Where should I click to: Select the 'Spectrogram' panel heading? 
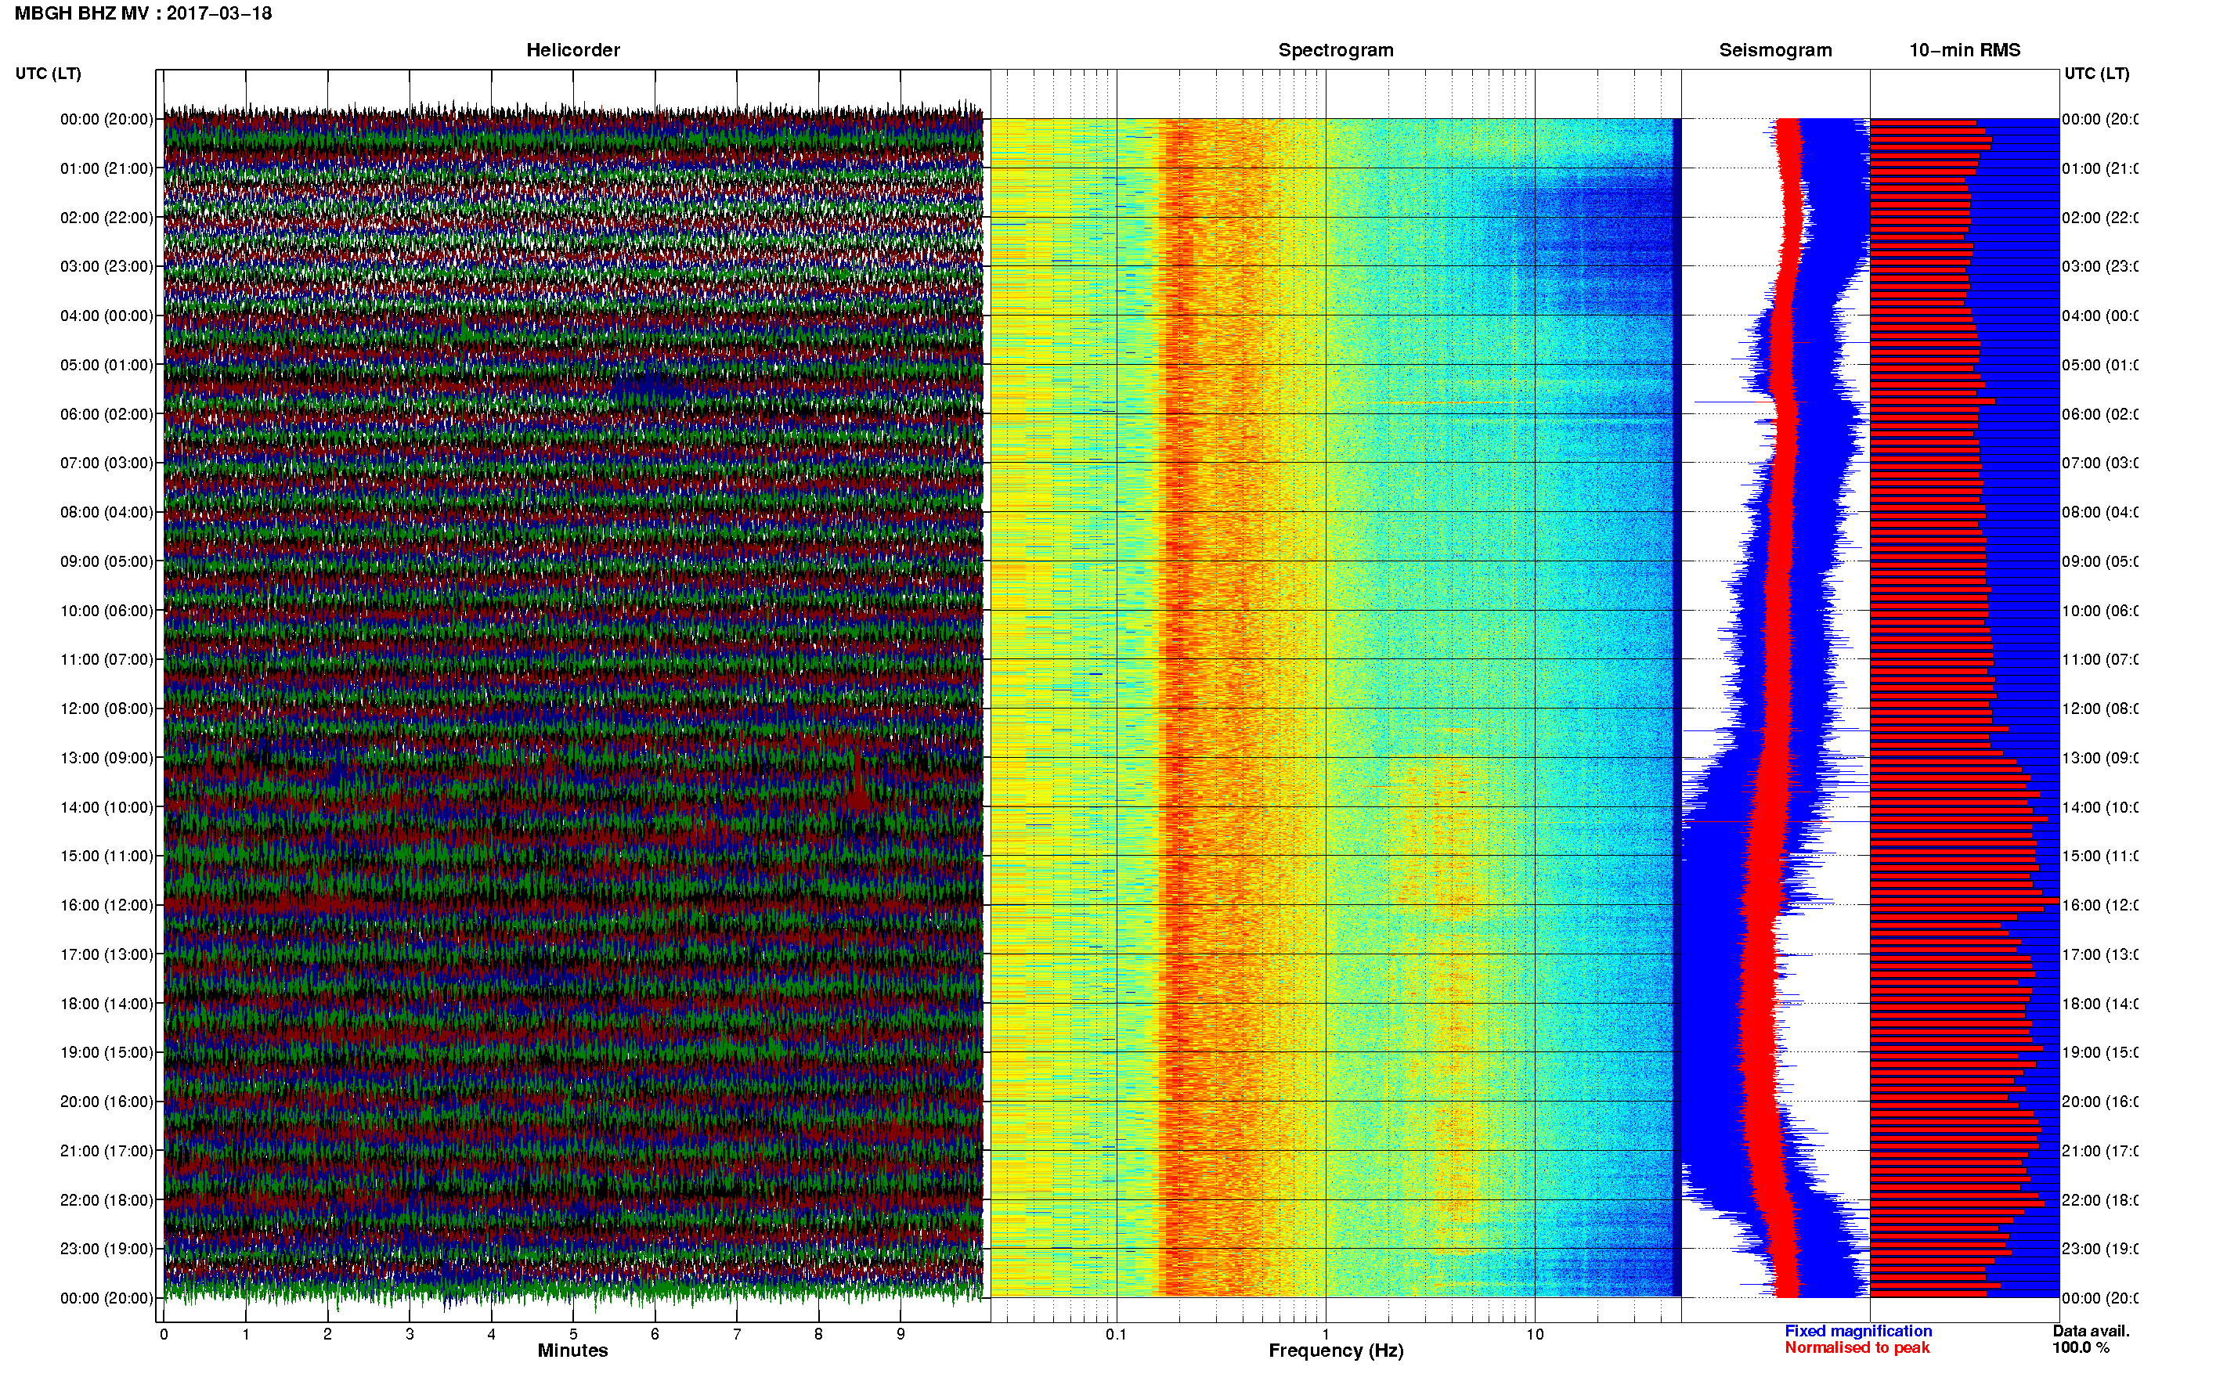pos(1336,50)
